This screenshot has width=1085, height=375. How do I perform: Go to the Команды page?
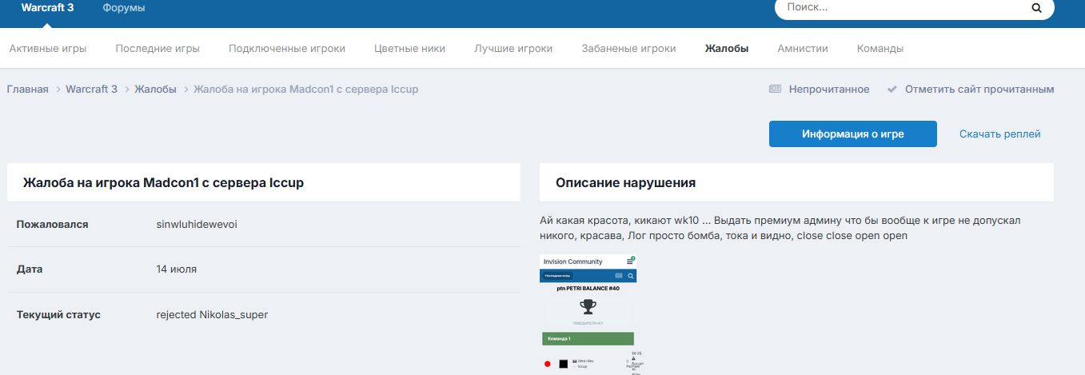[x=880, y=48]
